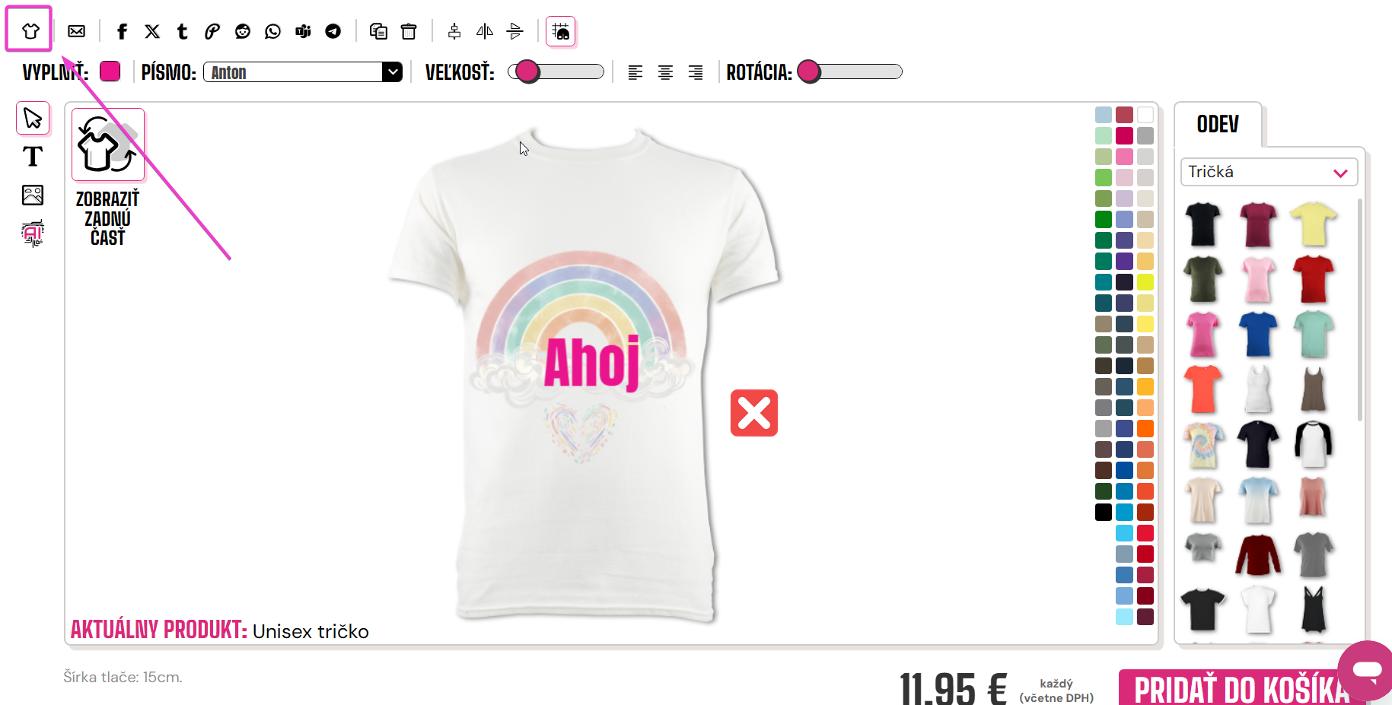1392x705 pixels.
Task: Choose the red t-shirt thumbnail
Action: (x=1313, y=279)
